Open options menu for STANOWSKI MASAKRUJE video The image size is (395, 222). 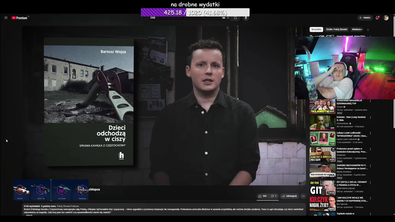coord(370,101)
